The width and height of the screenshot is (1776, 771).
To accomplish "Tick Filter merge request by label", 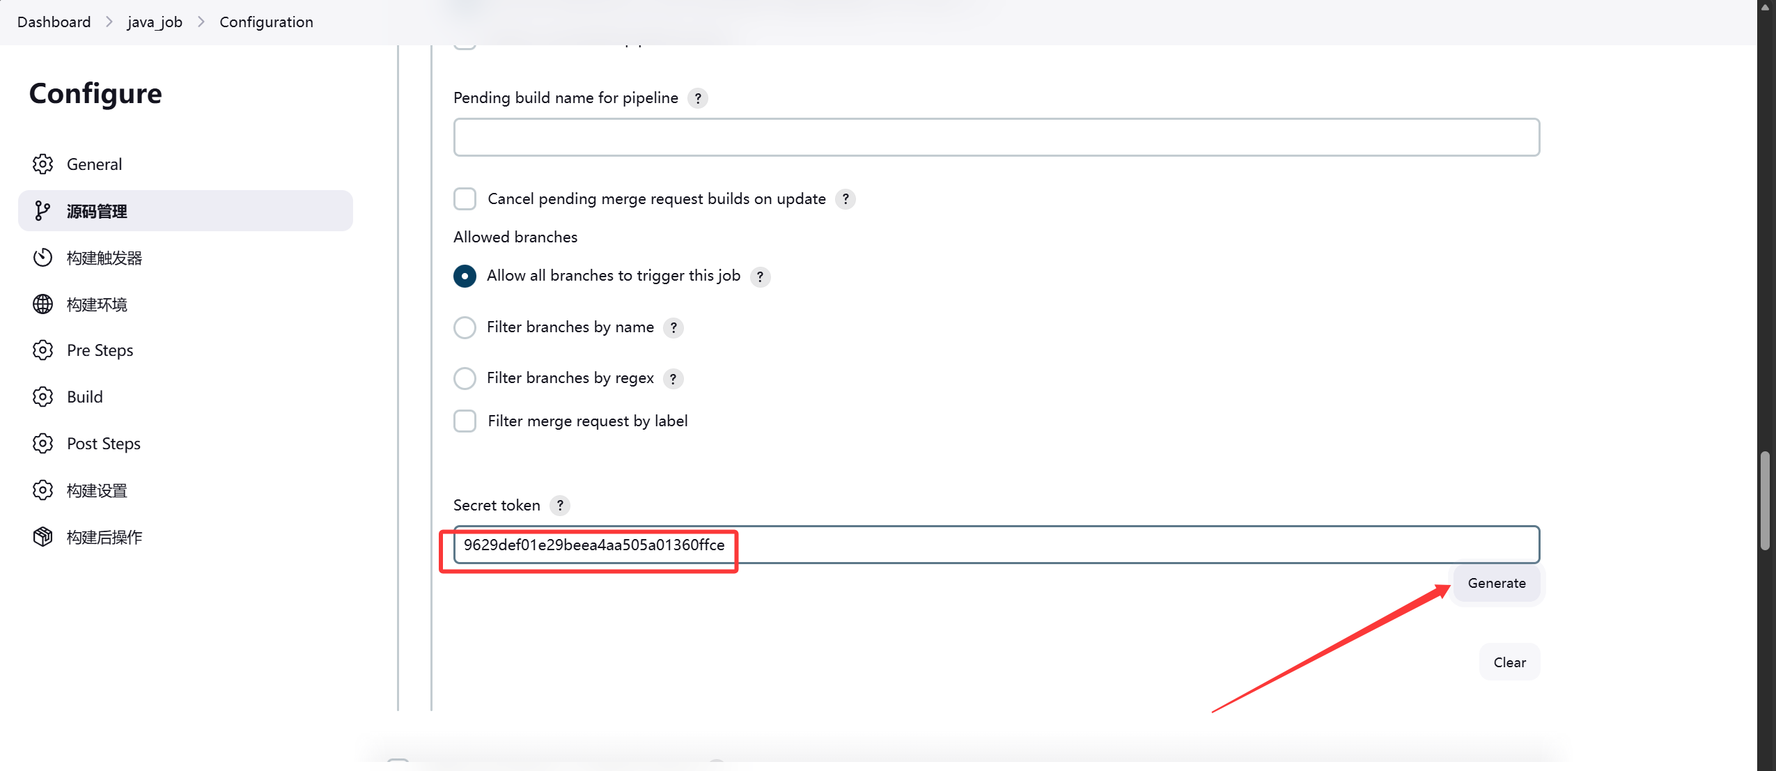I will 465,421.
